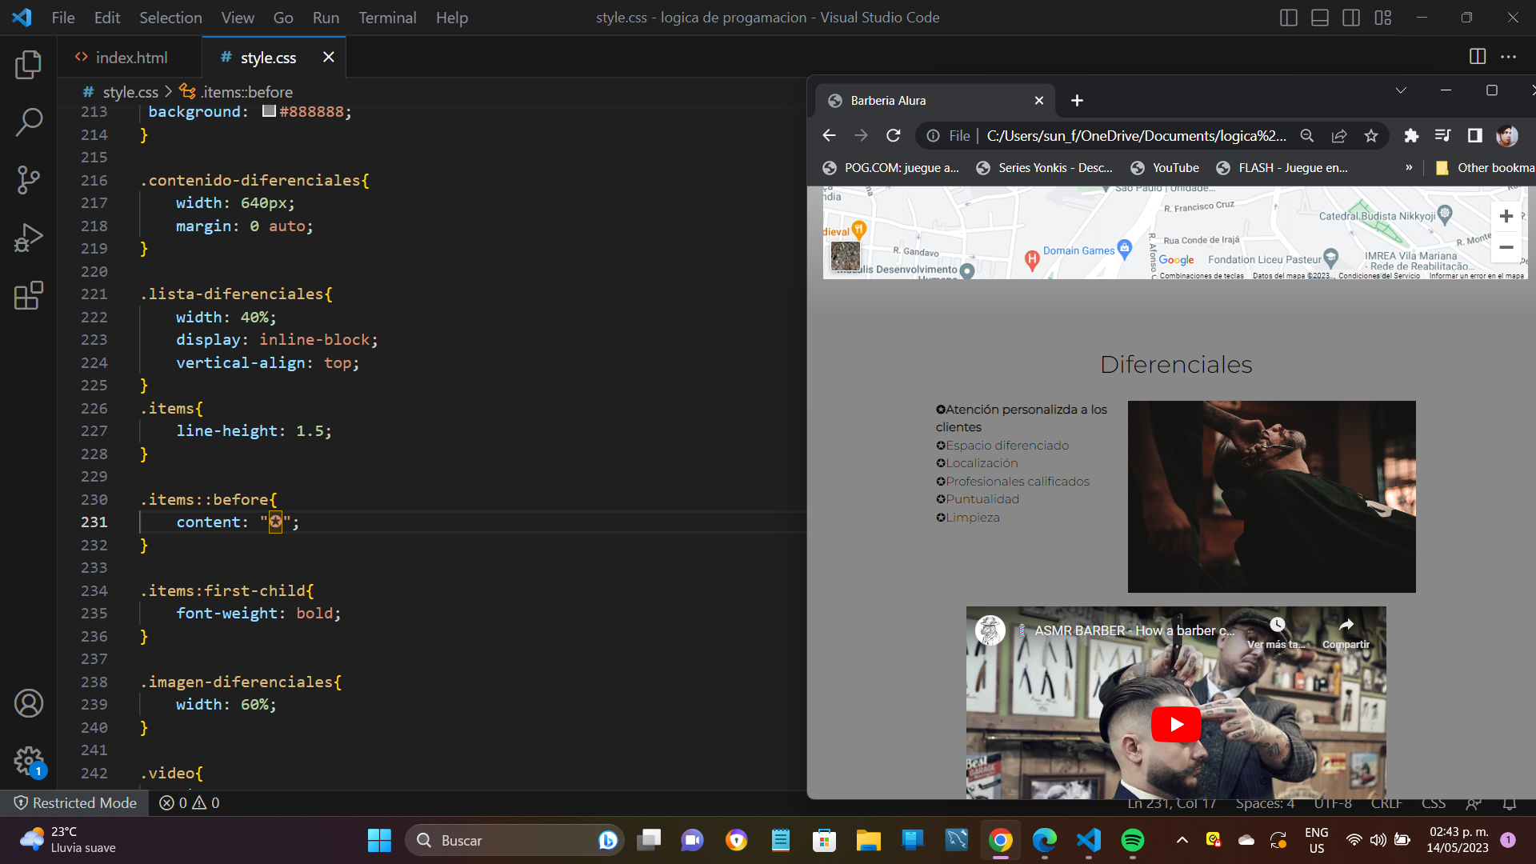Image resolution: width=1536 pixels, height=864 pixels.
Task: Click Spotify icon in taskbar
Action: tap(1132, 840)
